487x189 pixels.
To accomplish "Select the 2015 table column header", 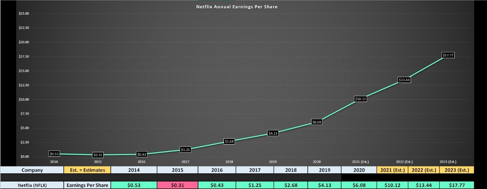I will pos(178,170).
